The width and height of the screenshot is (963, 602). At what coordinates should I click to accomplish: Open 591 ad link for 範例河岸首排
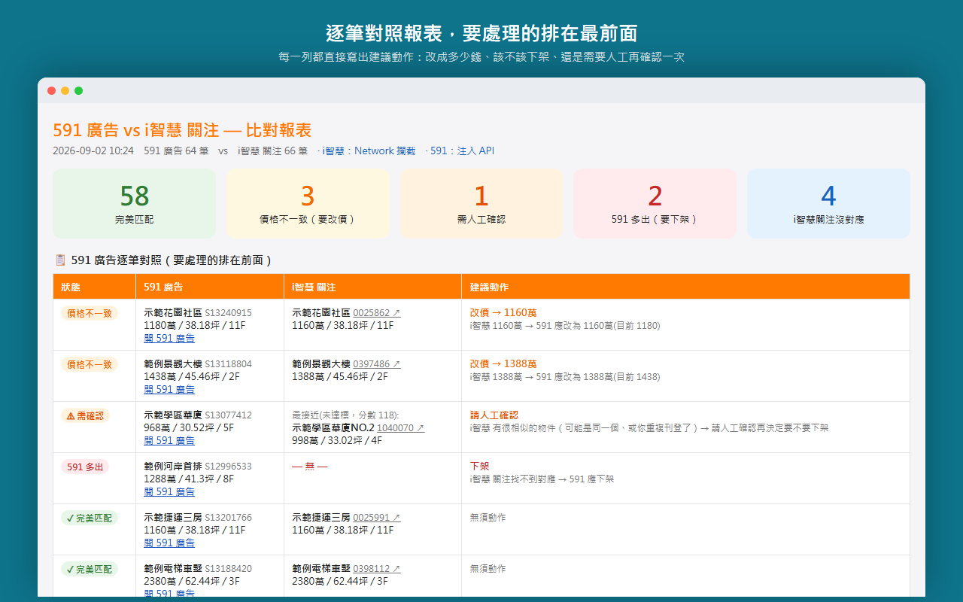(x=169, y=492)
